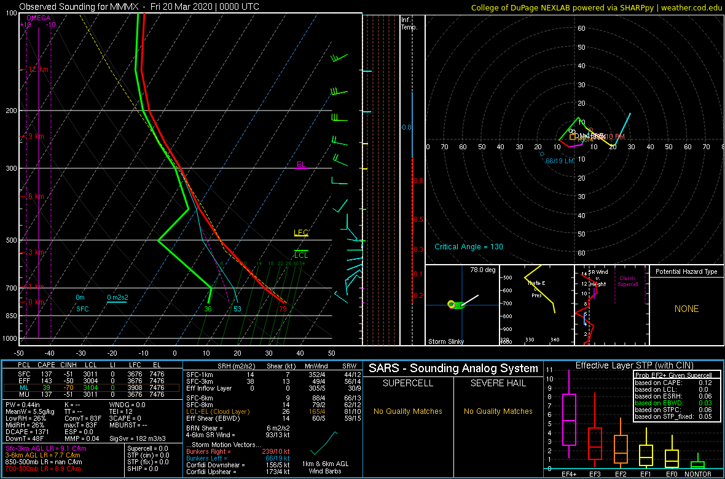Click the 12 km height label
This screenshot has height=479, width=725.
point(38,69)
